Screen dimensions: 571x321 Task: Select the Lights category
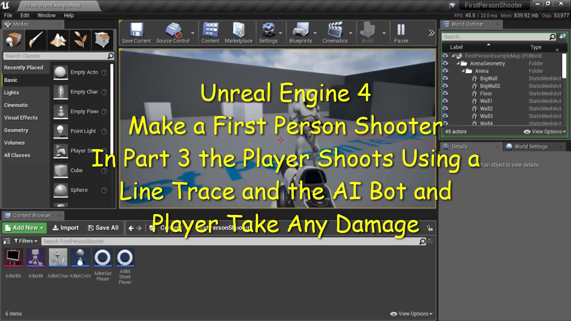[x=12, y=93]
